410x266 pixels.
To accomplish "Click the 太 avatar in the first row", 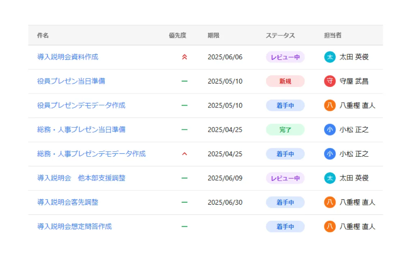I will (x=329, y=57).
